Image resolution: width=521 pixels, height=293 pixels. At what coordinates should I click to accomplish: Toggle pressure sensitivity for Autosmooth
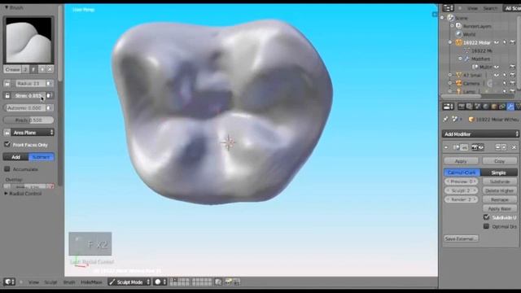[49, 108]
